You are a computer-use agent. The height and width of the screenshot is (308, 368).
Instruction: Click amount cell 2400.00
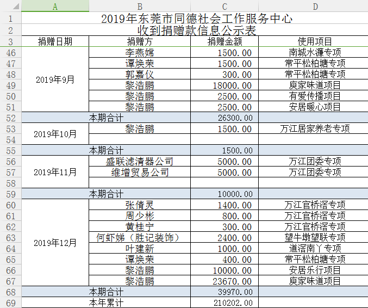pyautogui.click(x=224, y=237)
